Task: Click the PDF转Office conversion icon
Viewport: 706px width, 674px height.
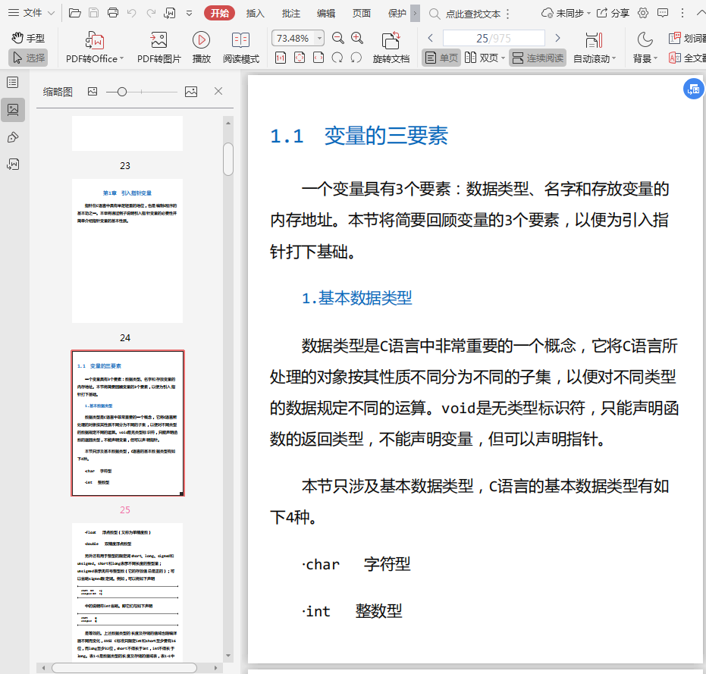Action: 94,40
